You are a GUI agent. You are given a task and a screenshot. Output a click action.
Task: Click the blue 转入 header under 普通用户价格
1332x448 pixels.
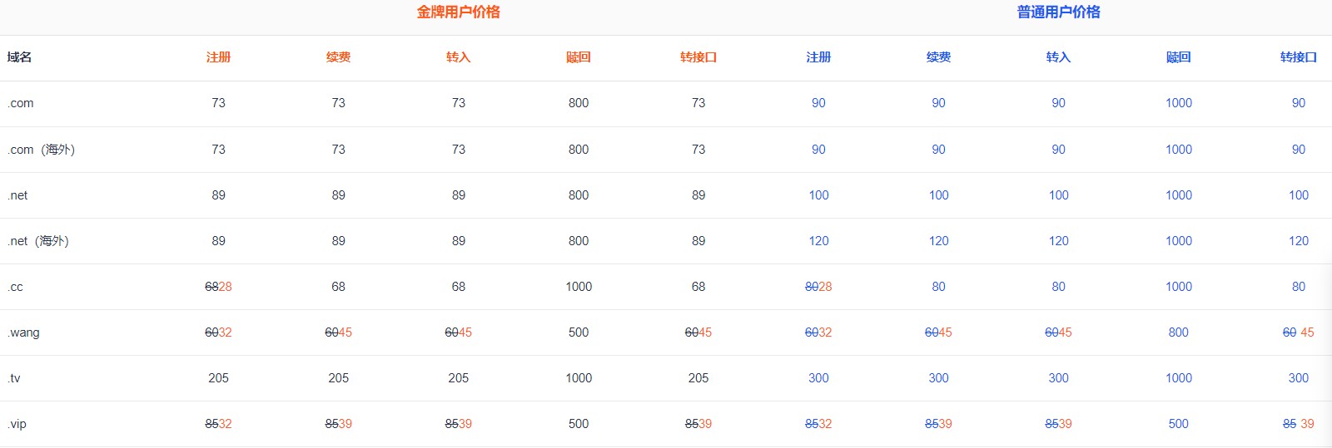(x=1058, y=57)
